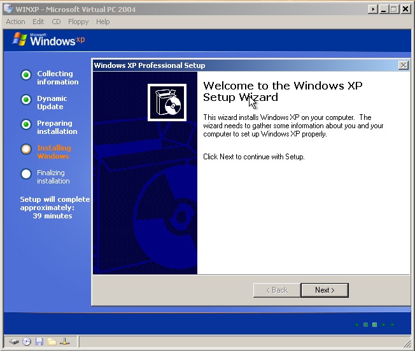
Task: Click the green progress dots animation
Action: point(374,324)
